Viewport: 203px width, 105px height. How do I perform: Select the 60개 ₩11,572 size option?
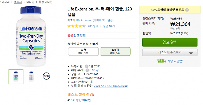click(83, 51)
